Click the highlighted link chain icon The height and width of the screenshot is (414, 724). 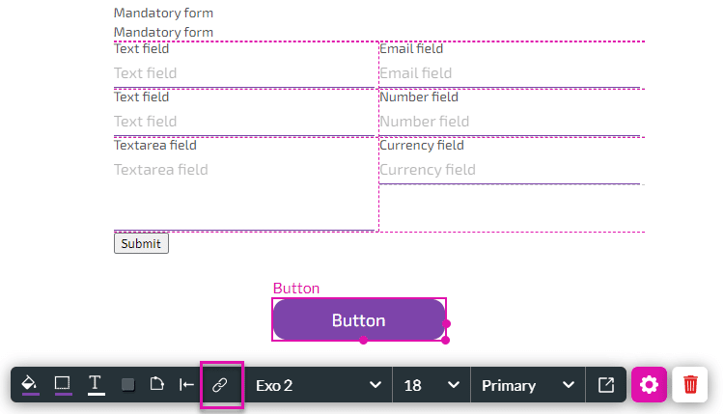click(x=220, y=385)
